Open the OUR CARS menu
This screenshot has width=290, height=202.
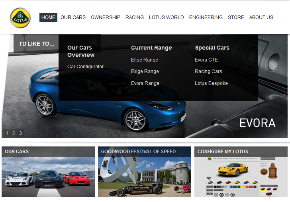(x=73, y=17)
